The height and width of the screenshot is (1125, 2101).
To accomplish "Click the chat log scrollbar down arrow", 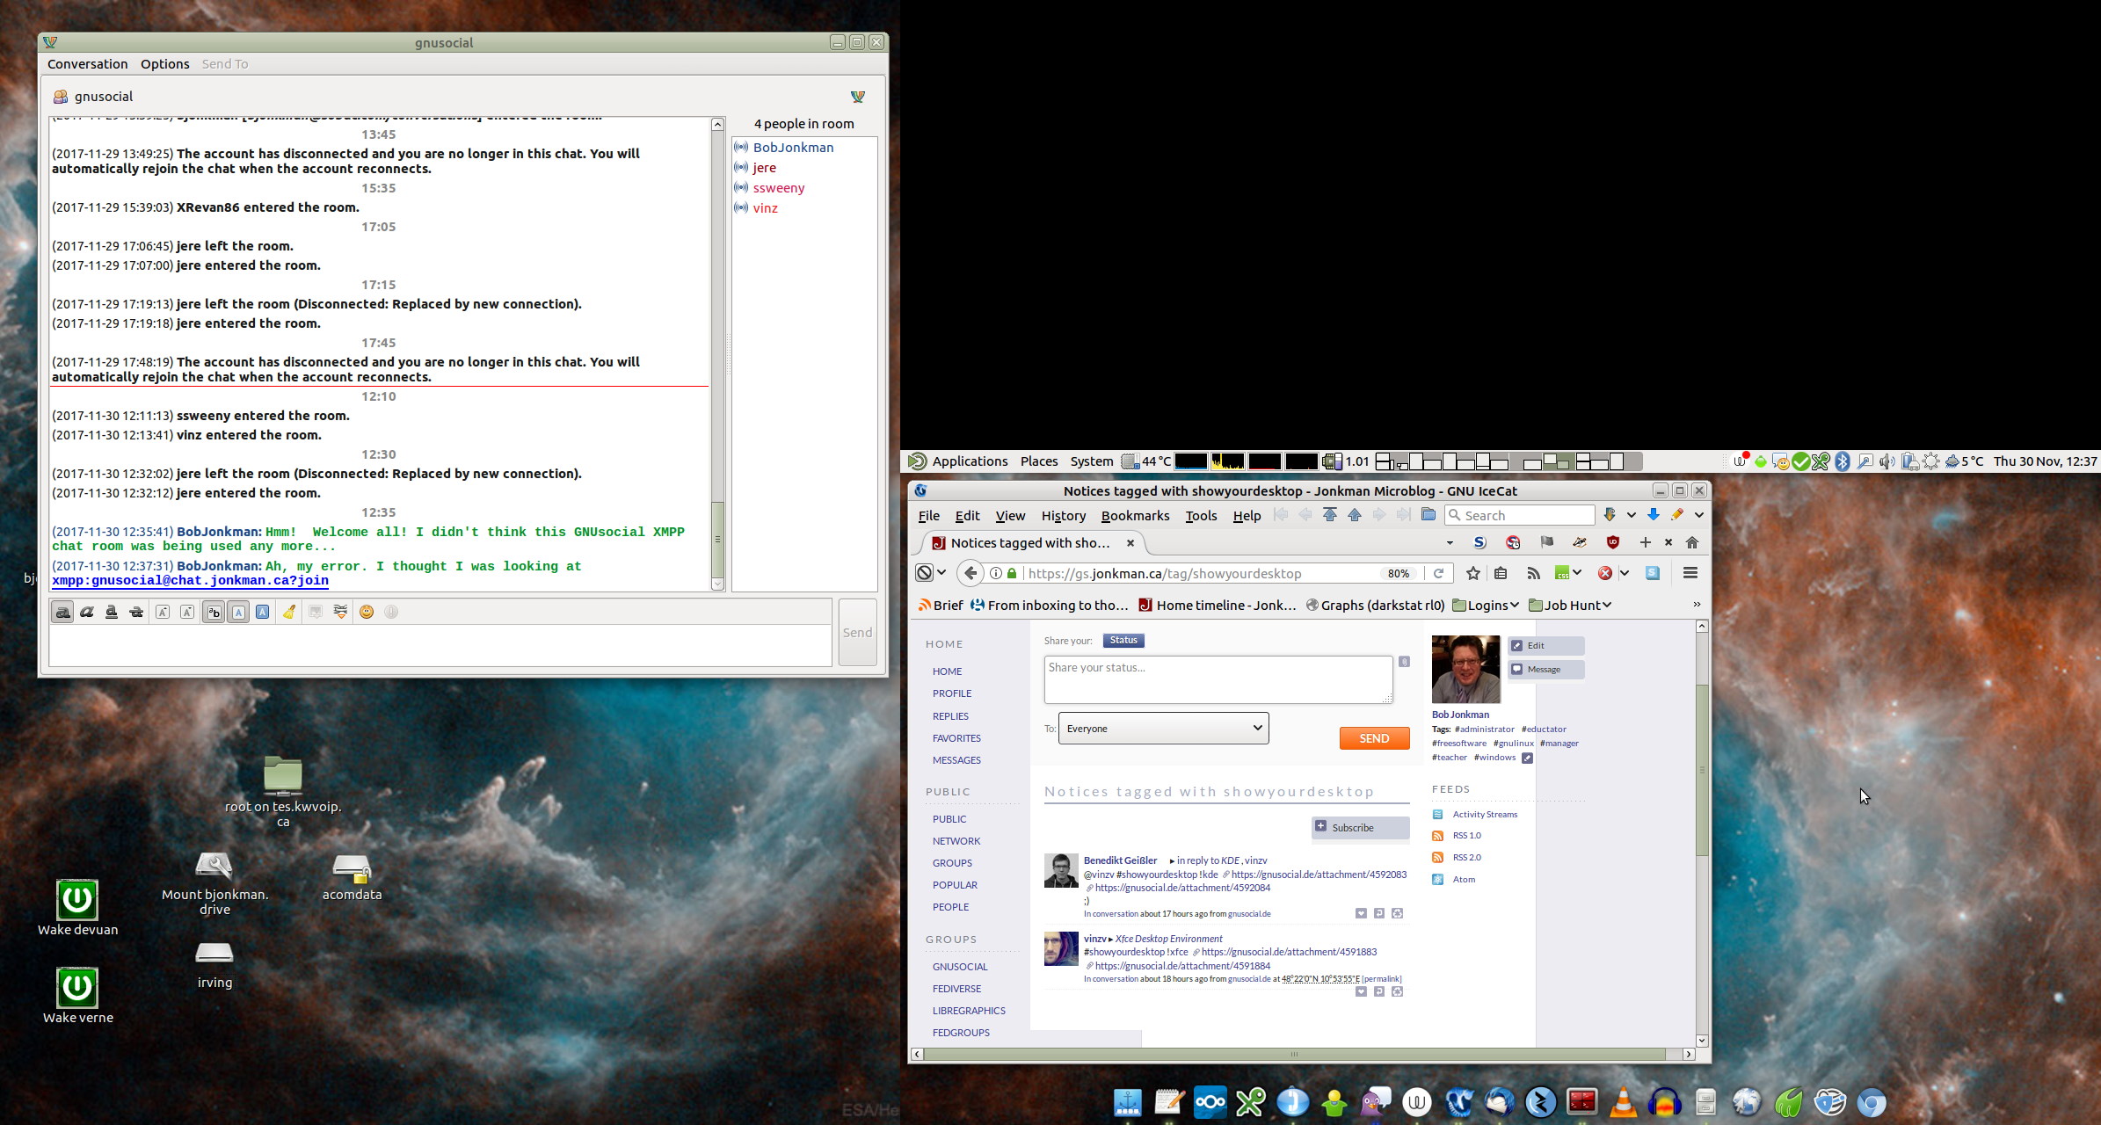I will click(x=717, y=584).
